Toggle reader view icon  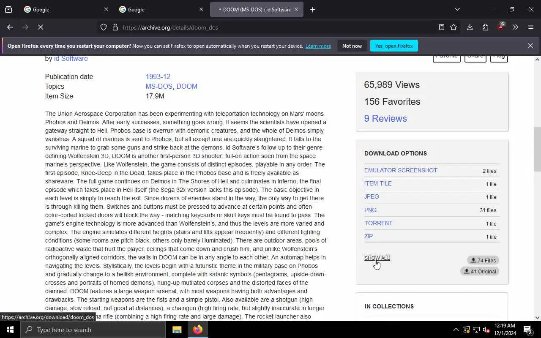(x=441, y=27)
